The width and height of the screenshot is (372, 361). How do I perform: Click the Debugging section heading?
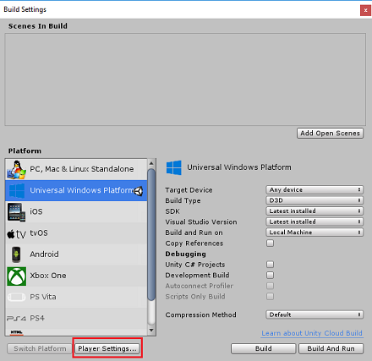point(185,254)
